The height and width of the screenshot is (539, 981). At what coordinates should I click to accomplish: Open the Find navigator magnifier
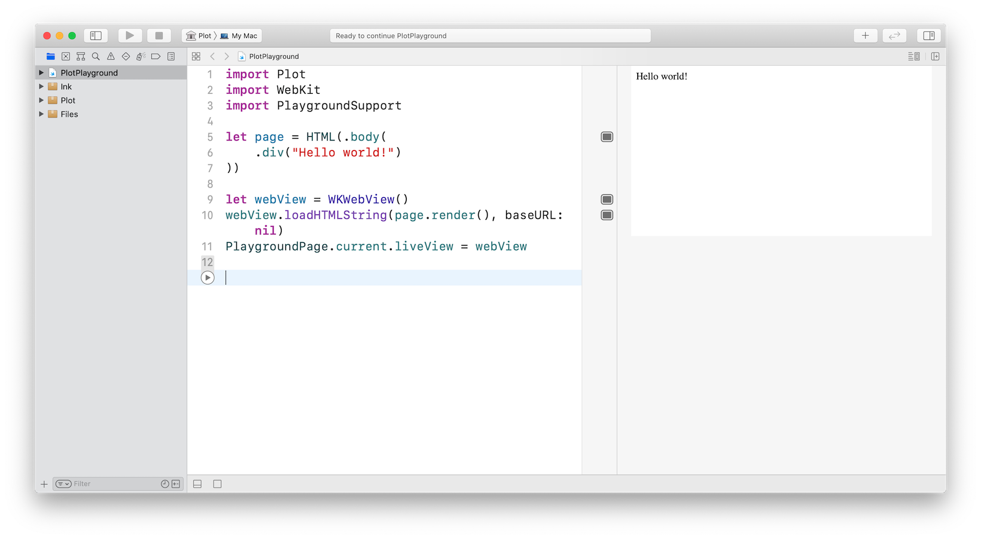(96, 56)
